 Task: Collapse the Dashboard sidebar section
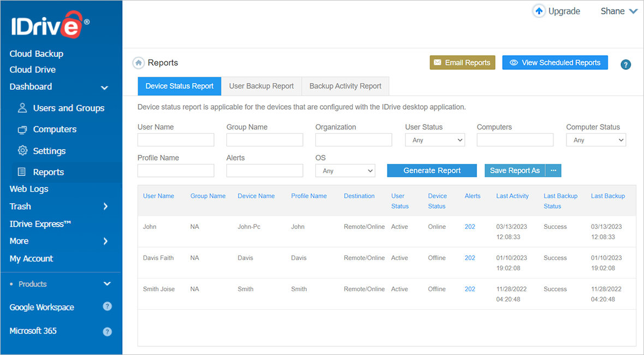(x=104, y=87)
